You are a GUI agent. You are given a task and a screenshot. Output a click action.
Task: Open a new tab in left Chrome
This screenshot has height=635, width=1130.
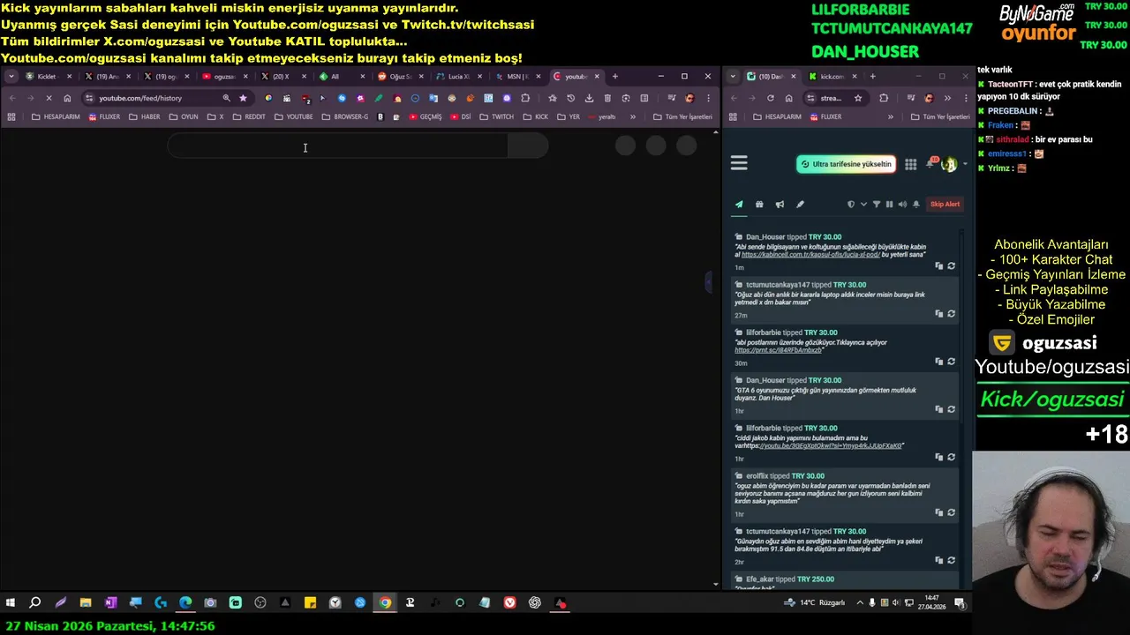(x=615, y=77)
